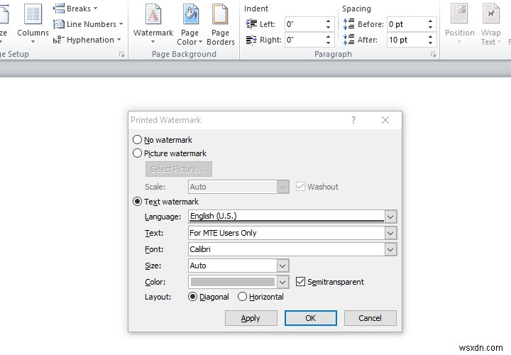
Task: Choose the Horizontal layout option
Action: click(x=243, y=297)
